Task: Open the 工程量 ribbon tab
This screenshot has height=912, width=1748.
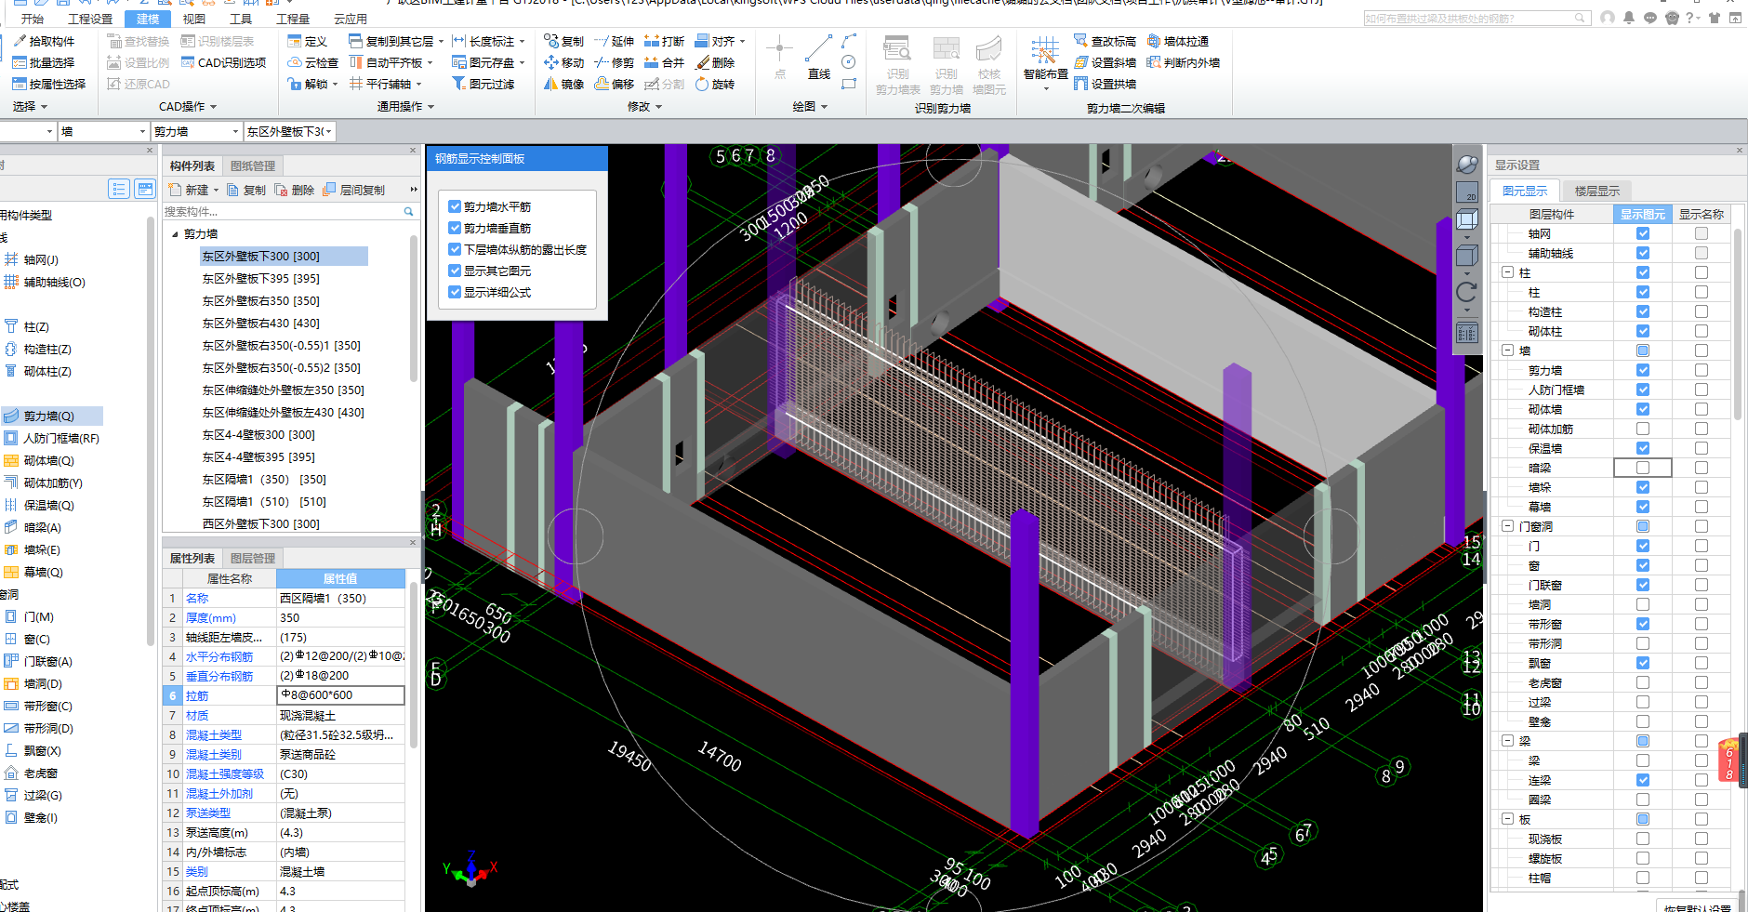Action: (293, 19)
